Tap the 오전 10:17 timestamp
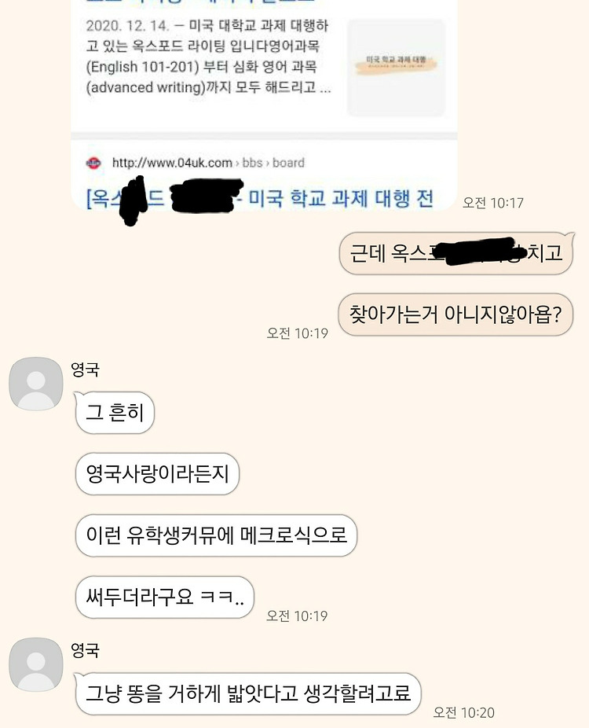This screenshot has width=589, height=728. tap(493, 203)
